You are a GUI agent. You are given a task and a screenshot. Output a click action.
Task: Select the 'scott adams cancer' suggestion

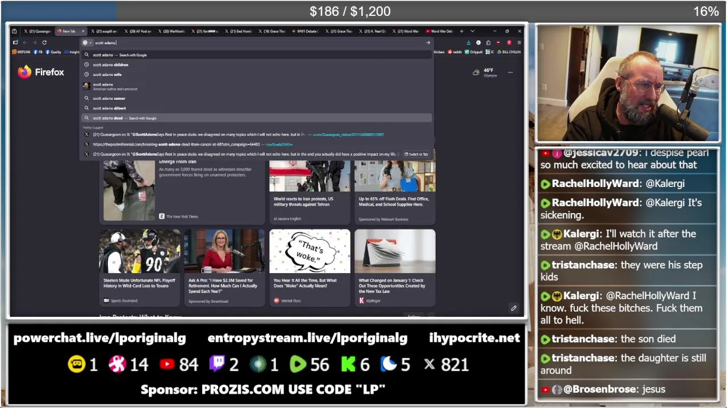pos(257,98)
